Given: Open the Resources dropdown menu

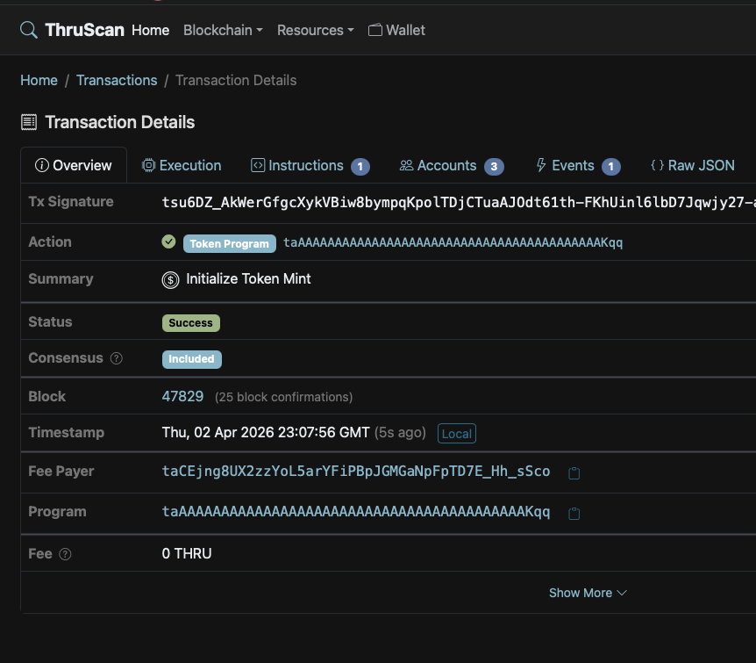Looking at the screenshot, I should click(316, 31).
